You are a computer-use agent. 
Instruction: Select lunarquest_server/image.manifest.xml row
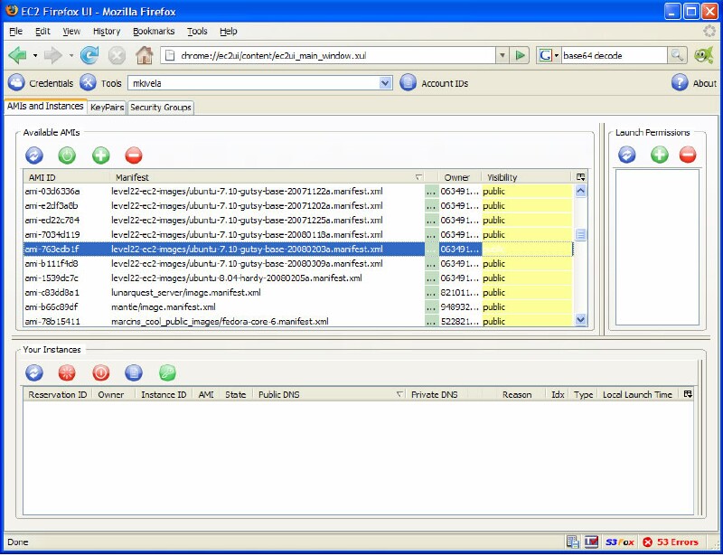point(298,293)
